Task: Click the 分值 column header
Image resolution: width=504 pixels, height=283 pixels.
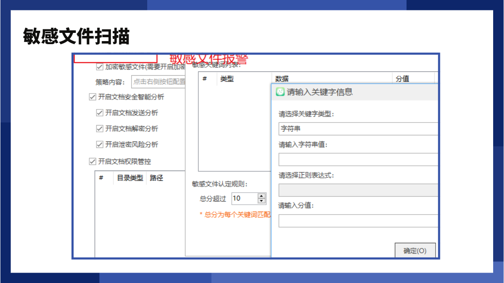Action: coord(402,79)
